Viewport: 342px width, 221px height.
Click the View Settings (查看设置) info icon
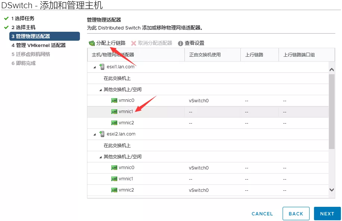(181, 43)
